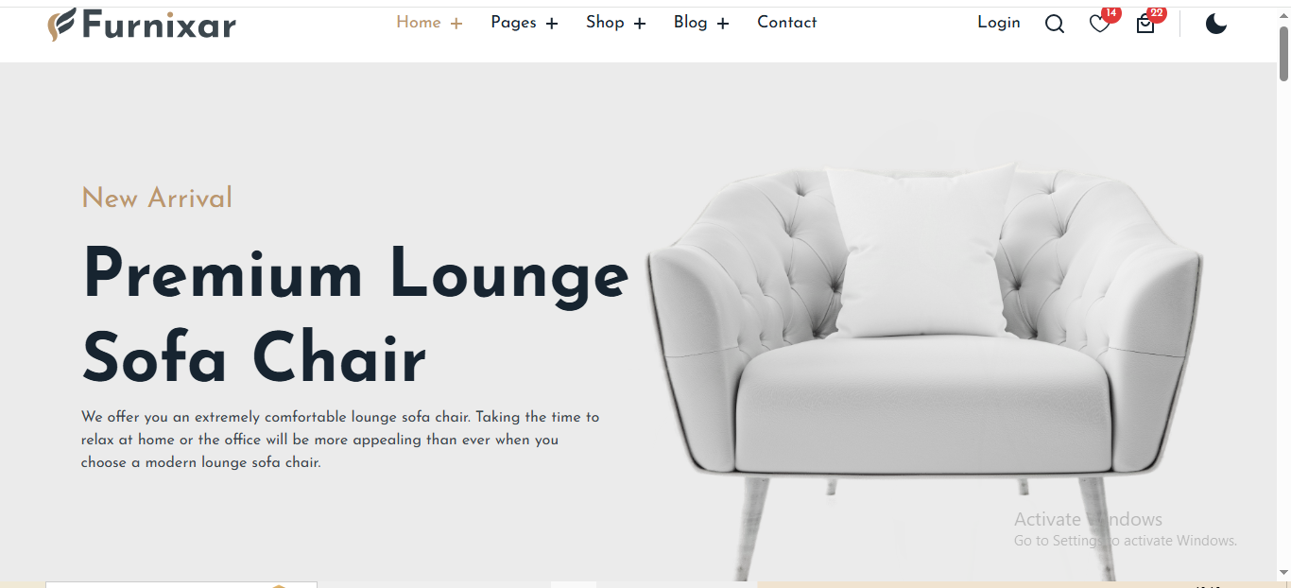1291x588 pixels.
Task: Select the Shop menu item
Action: 605,23
